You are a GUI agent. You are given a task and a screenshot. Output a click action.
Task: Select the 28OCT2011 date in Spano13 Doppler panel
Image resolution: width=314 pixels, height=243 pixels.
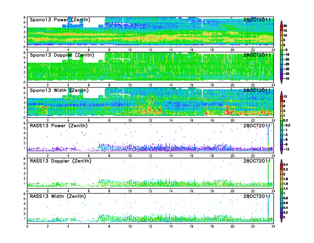click(257, 55)
